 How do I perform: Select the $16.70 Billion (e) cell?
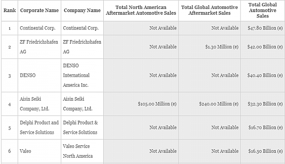[262, 127]
